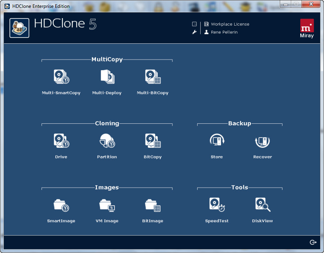Select the BitImage icon
The image size is (324, 253).
(x=153, y=205)
